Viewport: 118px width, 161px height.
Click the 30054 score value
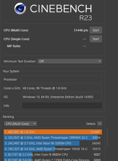click(96, 138)
